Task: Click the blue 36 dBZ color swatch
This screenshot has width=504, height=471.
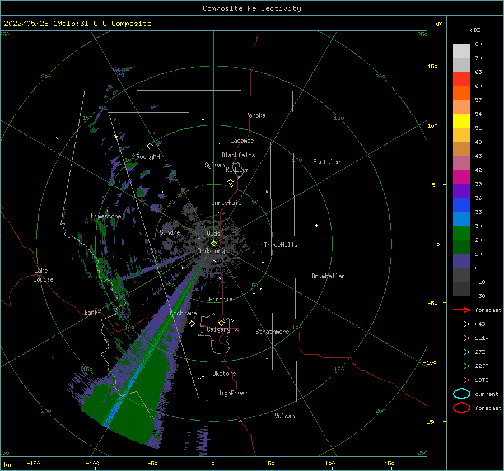Action: (461, 204)
